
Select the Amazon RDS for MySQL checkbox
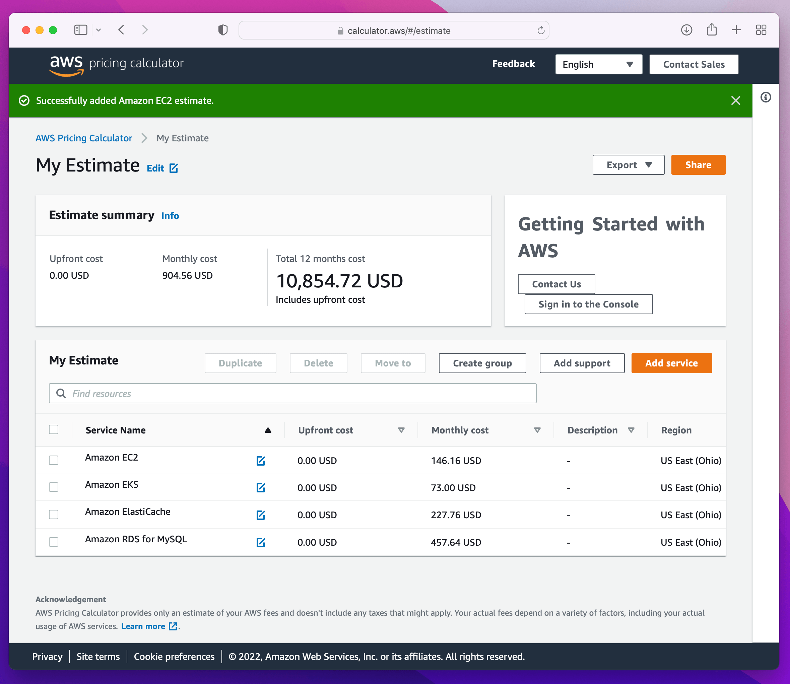tap(54, 542)
